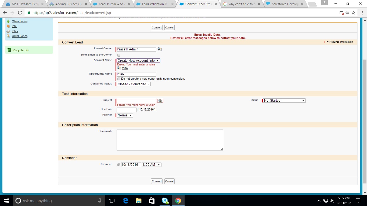Open the volume control in the system tray

(x=332, y=201)
